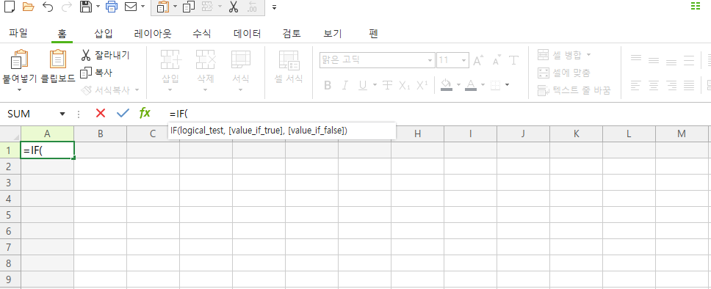This screenshot has height=289, width=711.
Task: Open the 클립보드 clipboard panel
Action: click(58, 59)
